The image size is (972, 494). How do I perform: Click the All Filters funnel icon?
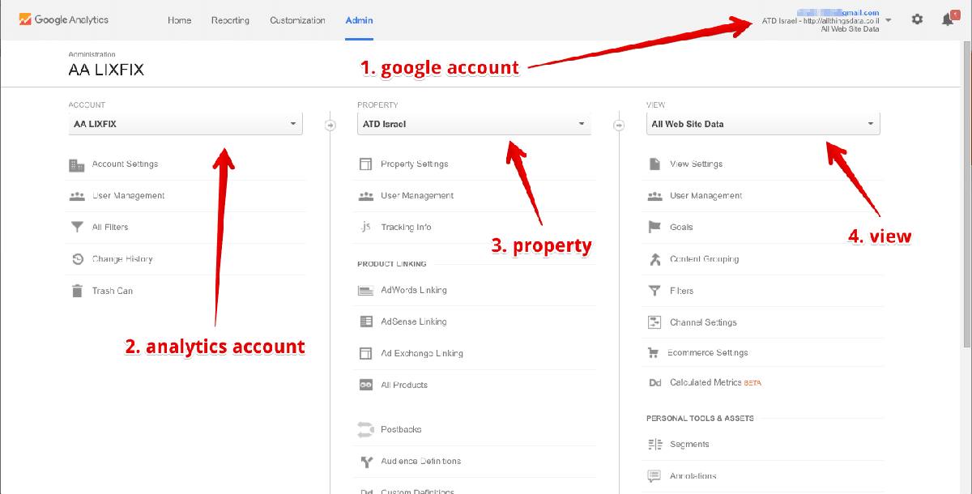pos(77,228)
